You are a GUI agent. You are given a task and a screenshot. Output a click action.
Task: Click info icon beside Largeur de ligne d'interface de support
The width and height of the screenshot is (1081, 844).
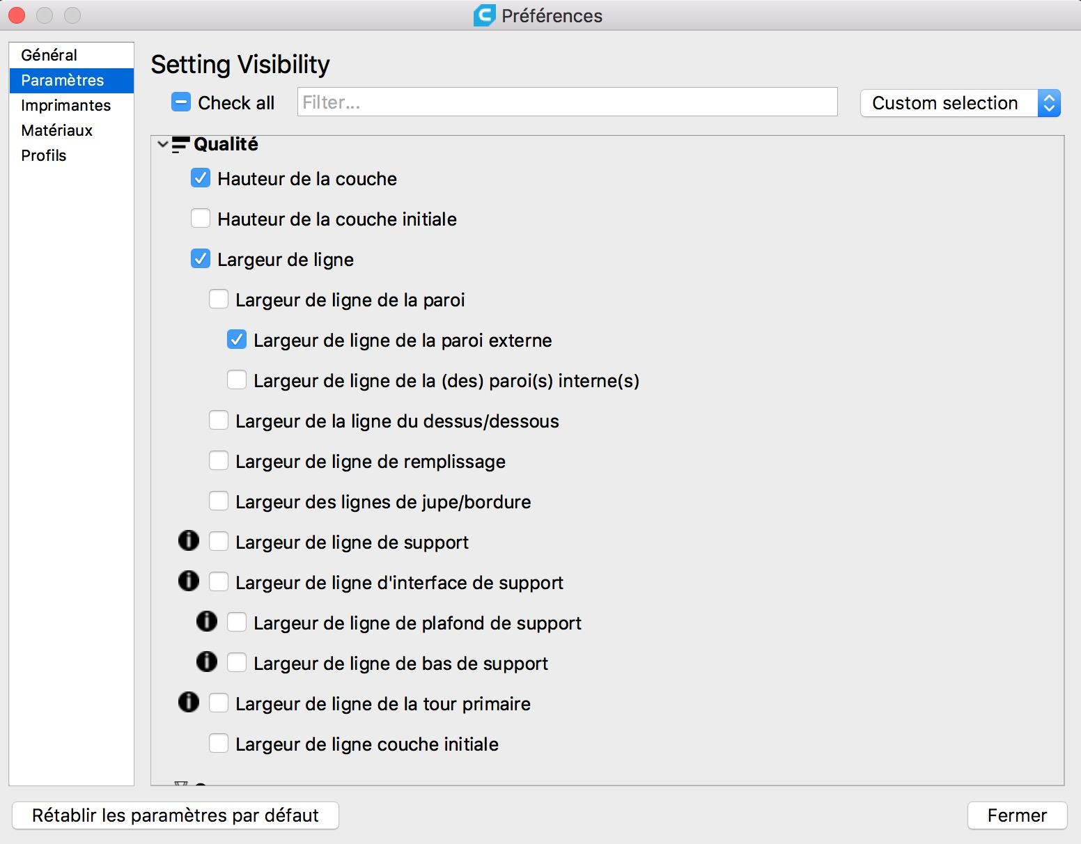point(189,581)
